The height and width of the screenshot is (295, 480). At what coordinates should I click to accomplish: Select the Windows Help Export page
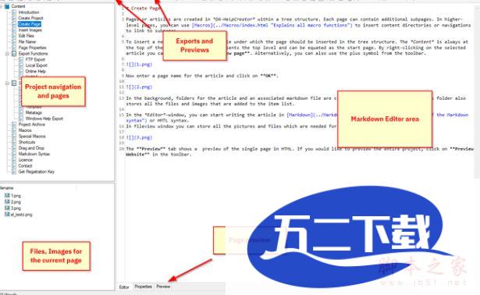pyautogui.click(x=44, y=119)
